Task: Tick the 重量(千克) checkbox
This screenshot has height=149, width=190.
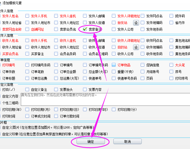Action: coord(114,72)
